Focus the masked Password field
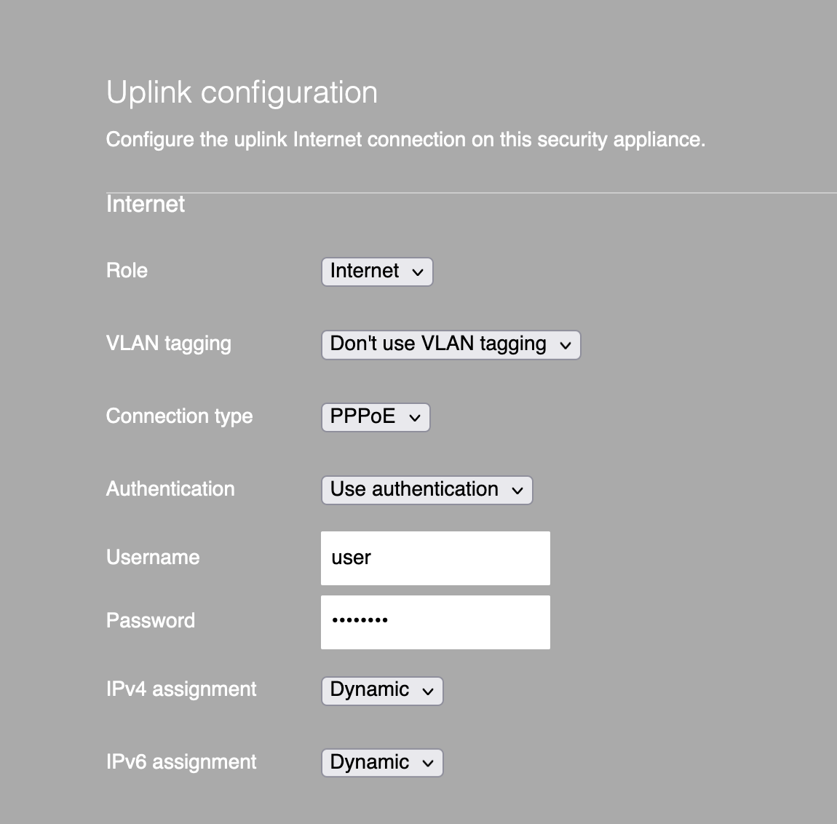The height and width of the screenshot is (824, 837). (435, 622)
